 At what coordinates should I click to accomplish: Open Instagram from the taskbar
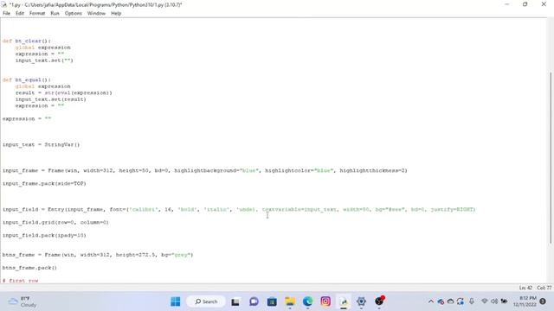click(x=325, y=301)
